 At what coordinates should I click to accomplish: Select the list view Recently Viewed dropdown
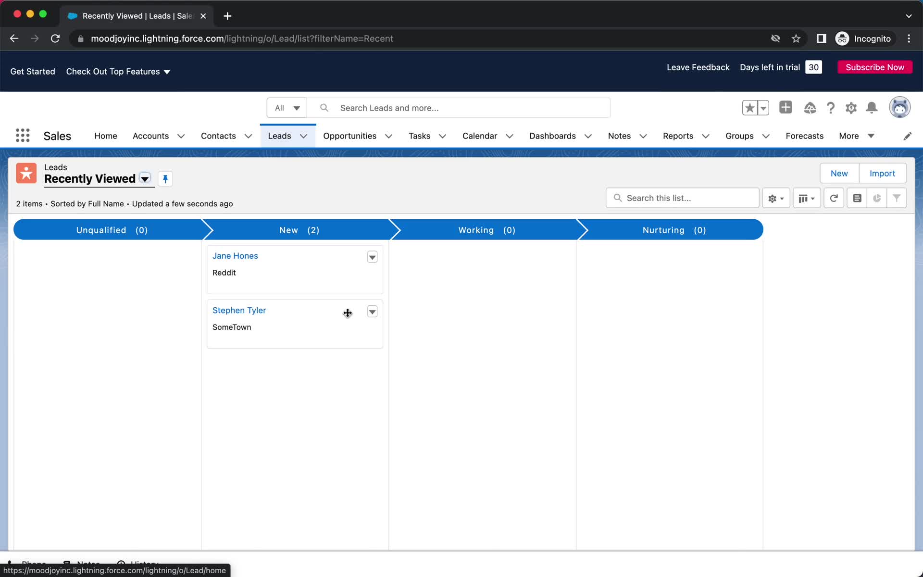(145, 178)
